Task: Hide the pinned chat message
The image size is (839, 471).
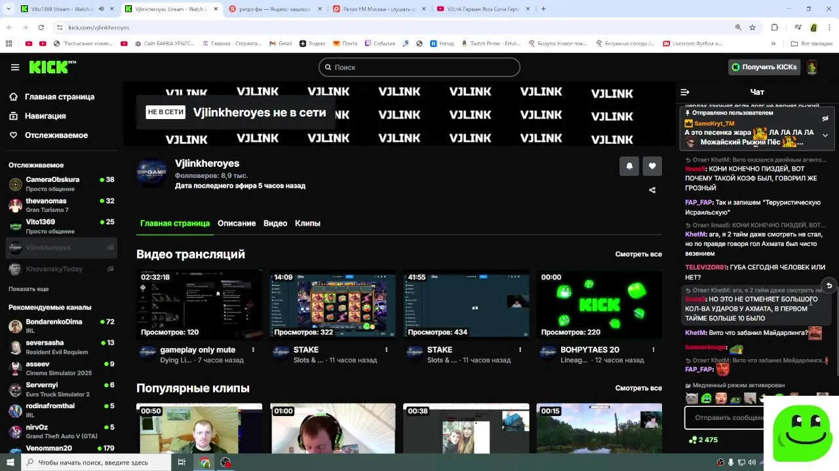Action: click(x=825, y=118)
